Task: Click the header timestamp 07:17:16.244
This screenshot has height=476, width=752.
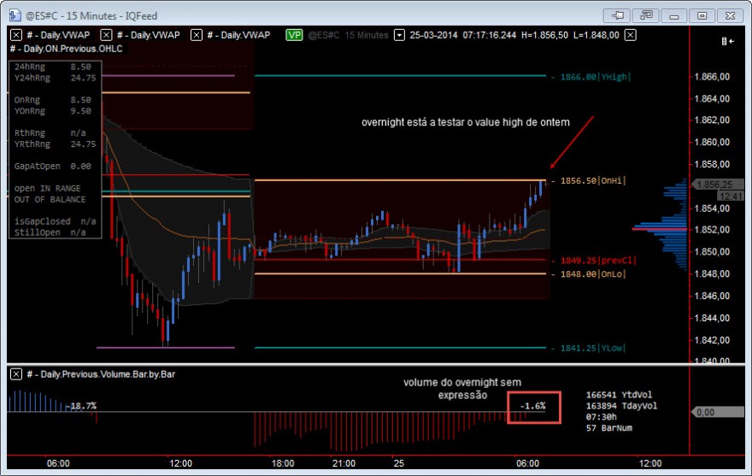Action: (490, 35)
